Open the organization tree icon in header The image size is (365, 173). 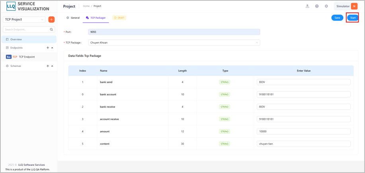point(307,6)
